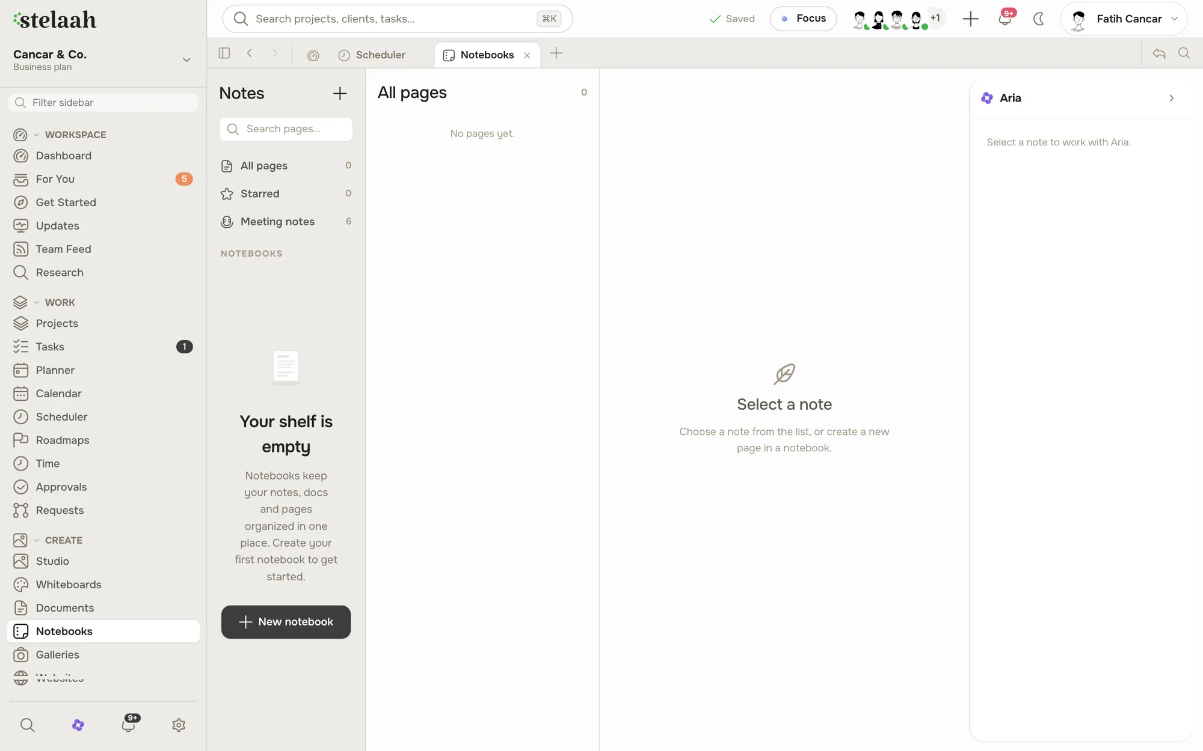Toggle Focus mode
The width and height of the screenshot is (1203, 751).
[803, 19]
